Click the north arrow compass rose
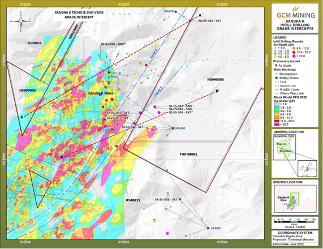Screen dimensions: 323x249 (x=20, y=22)
